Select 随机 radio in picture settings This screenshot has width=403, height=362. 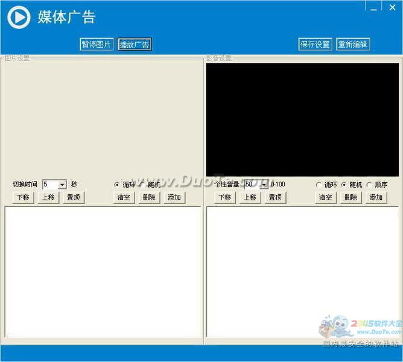point(143,185)
